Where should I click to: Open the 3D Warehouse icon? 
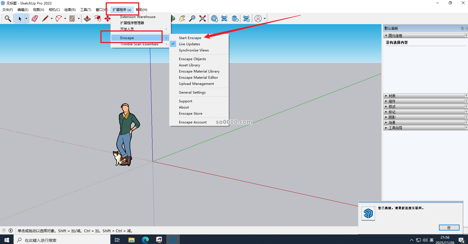tap(214, 19)
